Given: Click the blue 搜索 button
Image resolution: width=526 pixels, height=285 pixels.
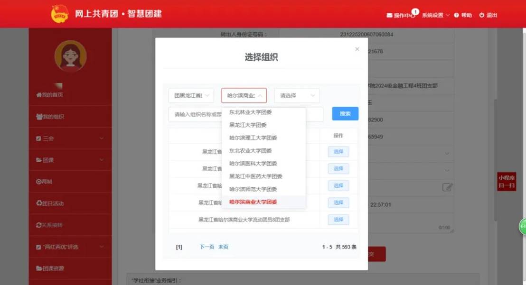Looking at the screenshot, I should 345,114.
